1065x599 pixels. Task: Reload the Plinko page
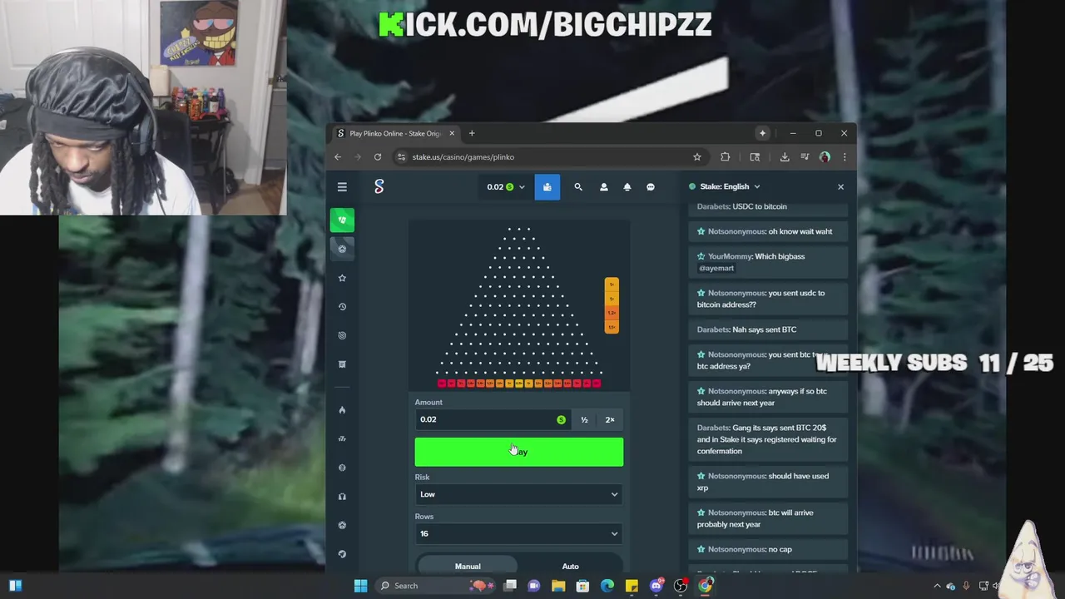point(378,157)
